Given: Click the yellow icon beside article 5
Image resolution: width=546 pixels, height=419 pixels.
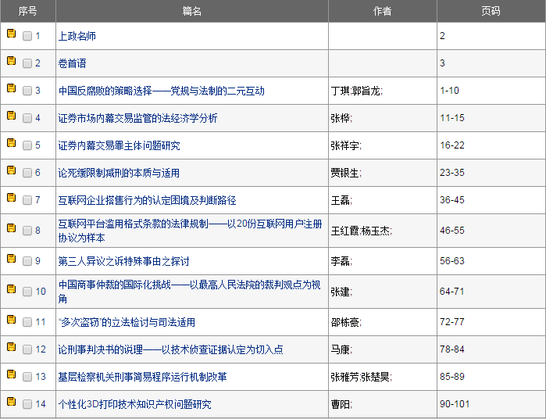Looking at the screenshot, I should point(11,143).
